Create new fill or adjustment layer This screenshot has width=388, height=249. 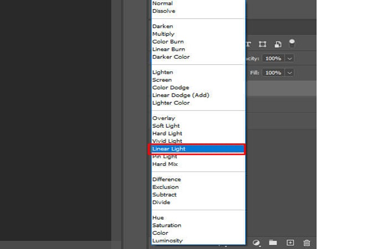tap(256, 242)
